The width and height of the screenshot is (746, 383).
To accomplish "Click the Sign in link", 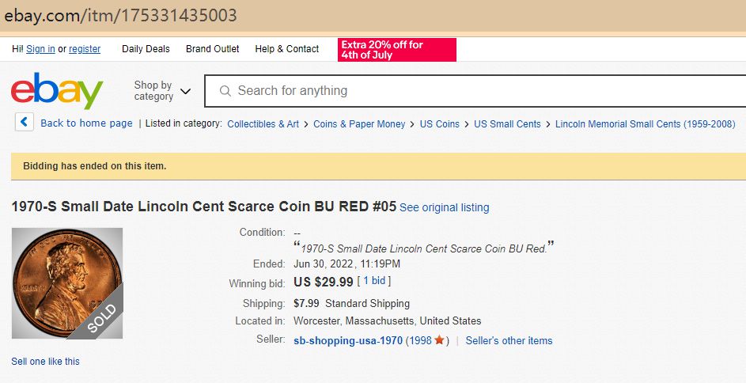I will (40, 49).
